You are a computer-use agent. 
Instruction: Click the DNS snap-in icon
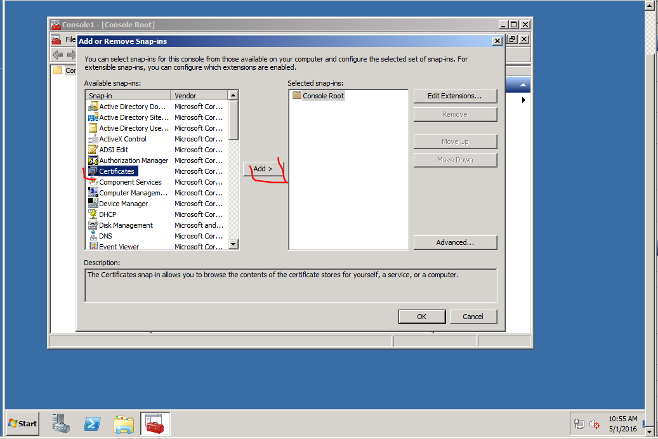[x=93, y=236]
